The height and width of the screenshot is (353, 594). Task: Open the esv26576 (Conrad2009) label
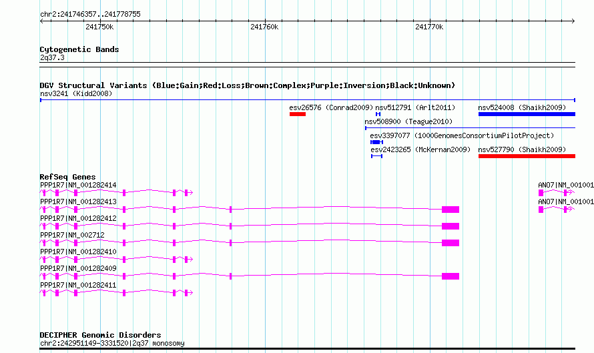[x=331, y=107]
